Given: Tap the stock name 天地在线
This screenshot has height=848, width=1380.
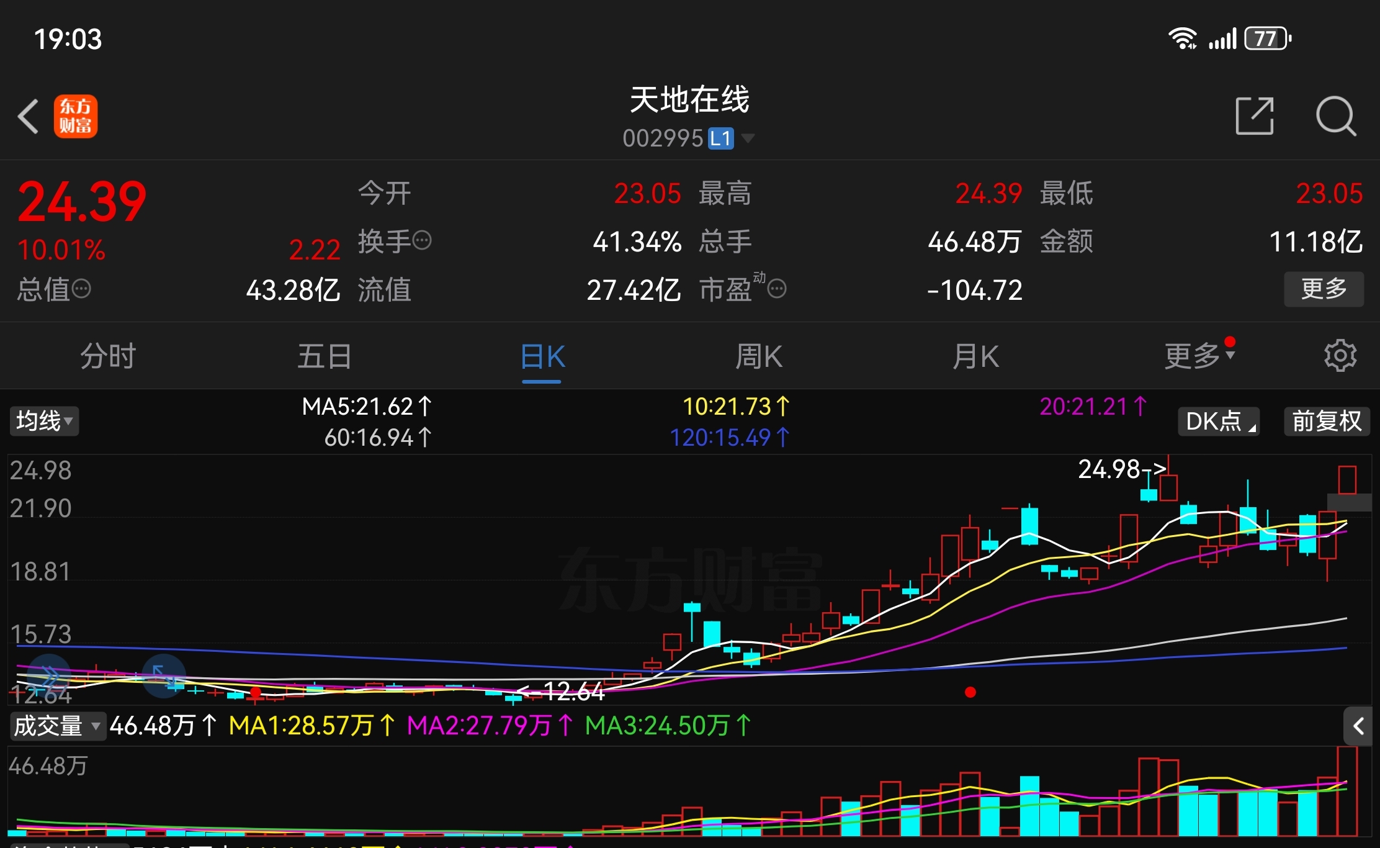Looking at the screenshot, I should (689, 99).
